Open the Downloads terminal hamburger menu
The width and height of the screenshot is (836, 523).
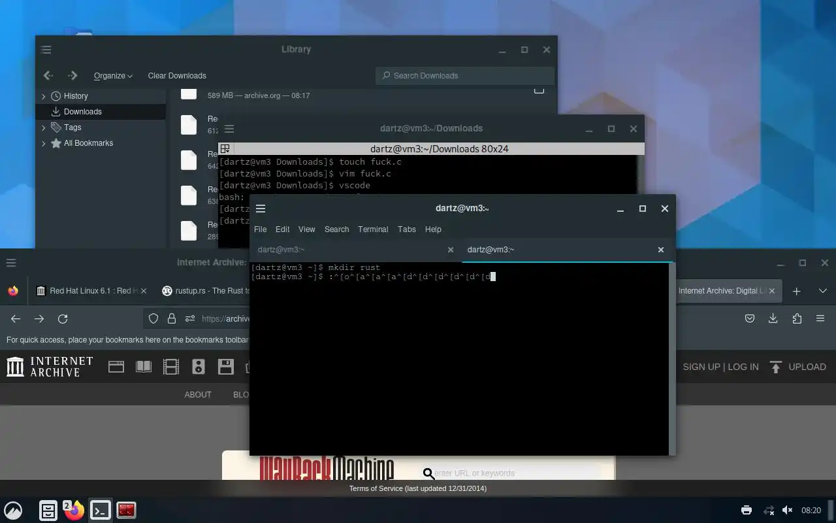(229, 129)
